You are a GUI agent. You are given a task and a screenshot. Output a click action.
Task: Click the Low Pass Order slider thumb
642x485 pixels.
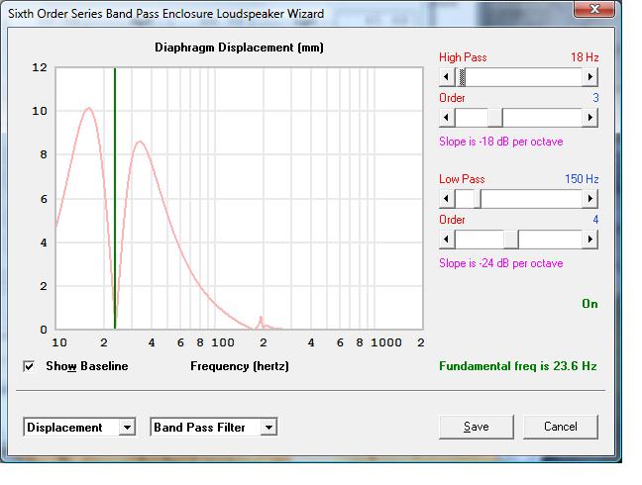click(511, 240)
